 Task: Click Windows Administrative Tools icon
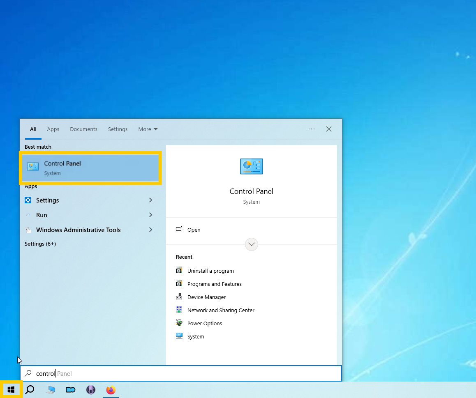[x=28, y=230]
